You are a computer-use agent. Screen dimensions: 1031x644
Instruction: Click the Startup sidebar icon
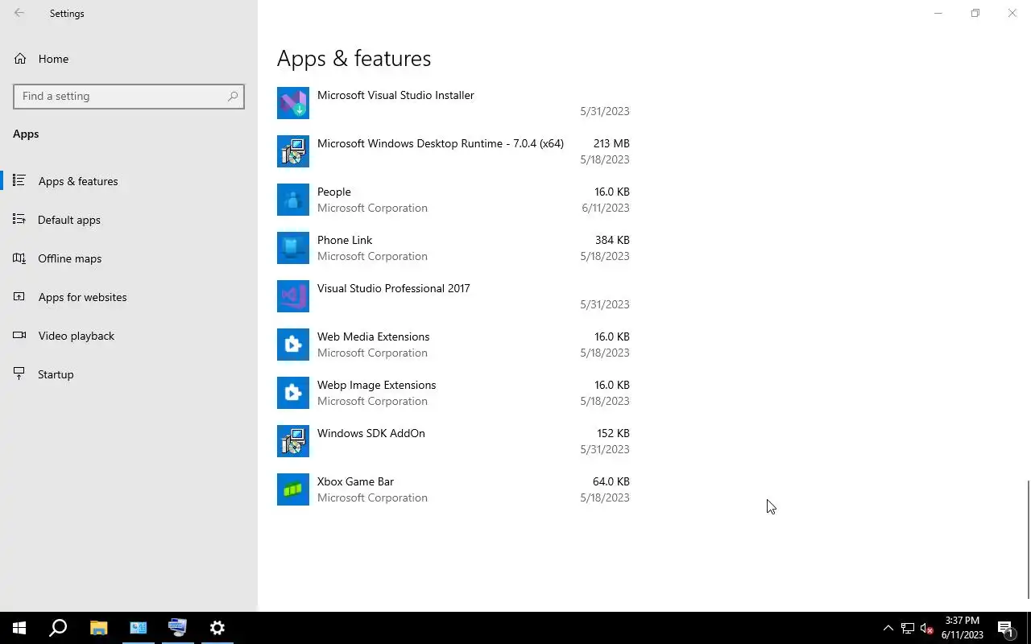click(19, 374)
